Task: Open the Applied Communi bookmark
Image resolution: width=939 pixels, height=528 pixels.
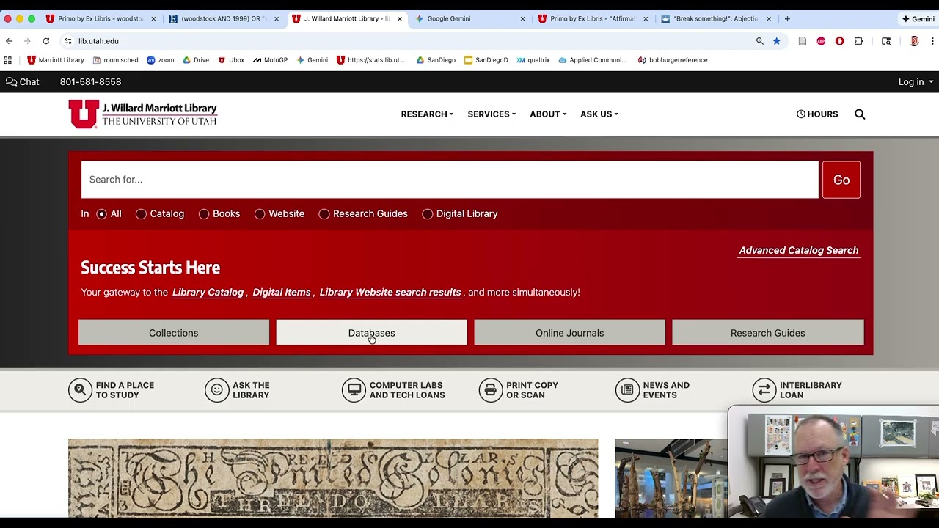Action: pos(592,60)
